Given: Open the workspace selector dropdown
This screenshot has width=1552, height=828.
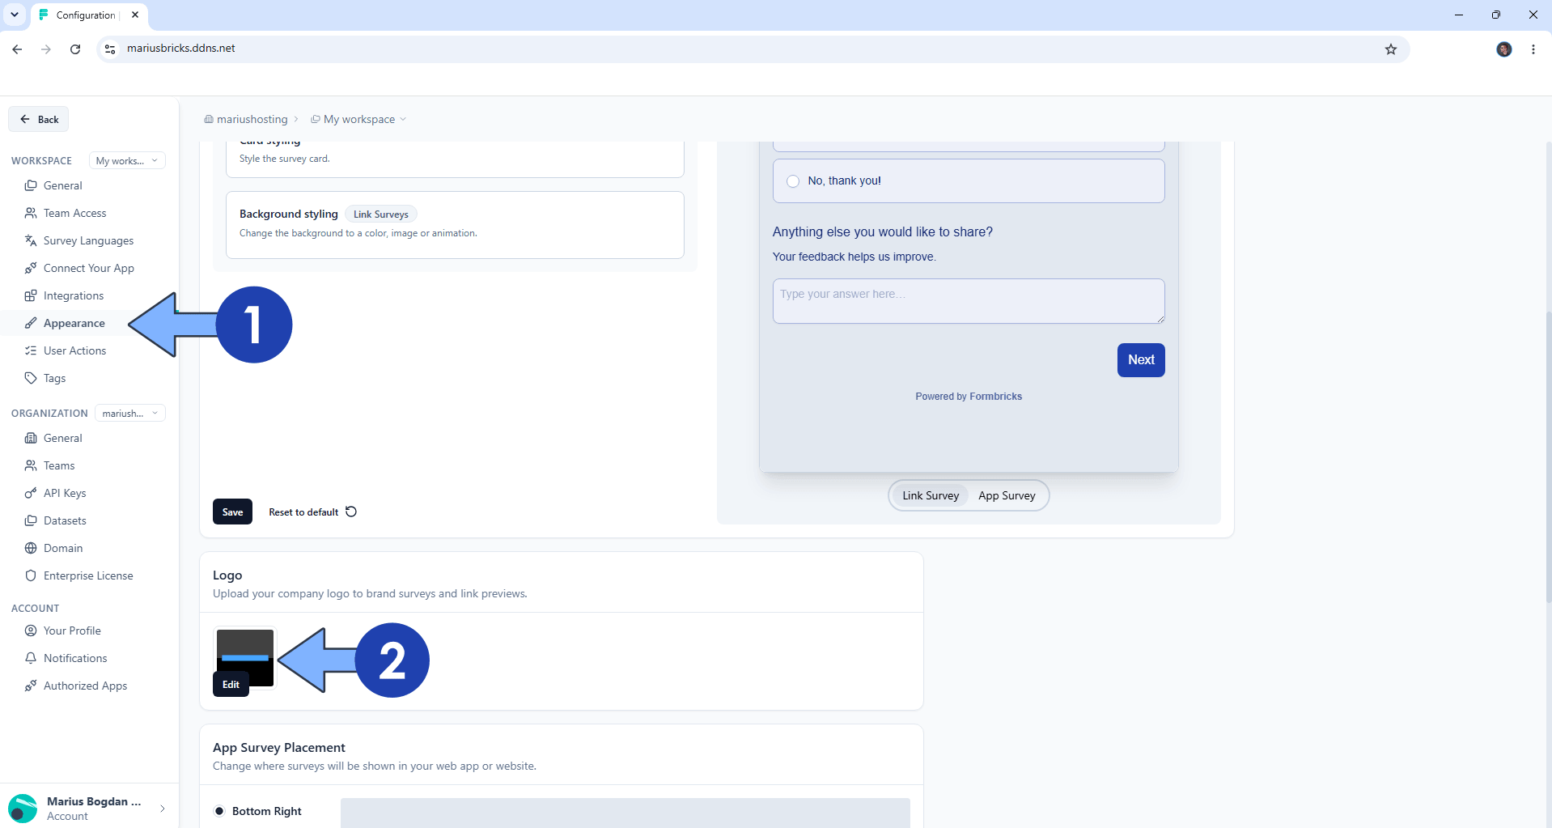Looking at the screenshot, I should coord(127,160).
